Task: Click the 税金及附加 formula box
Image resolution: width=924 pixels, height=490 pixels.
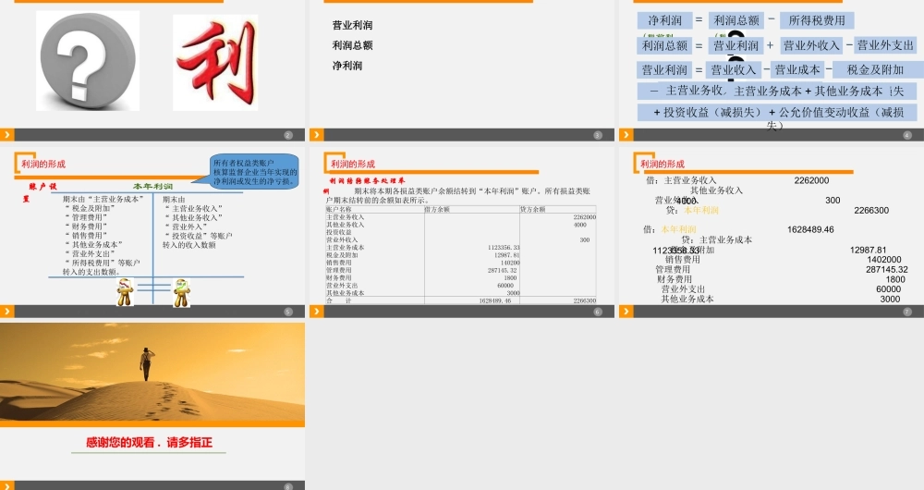Action: [876, 70]
